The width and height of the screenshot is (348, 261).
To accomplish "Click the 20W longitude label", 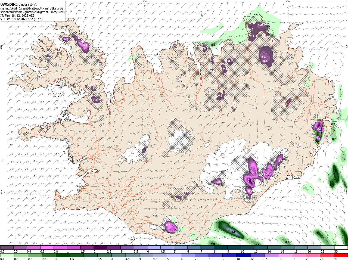I will coord(145,1).
